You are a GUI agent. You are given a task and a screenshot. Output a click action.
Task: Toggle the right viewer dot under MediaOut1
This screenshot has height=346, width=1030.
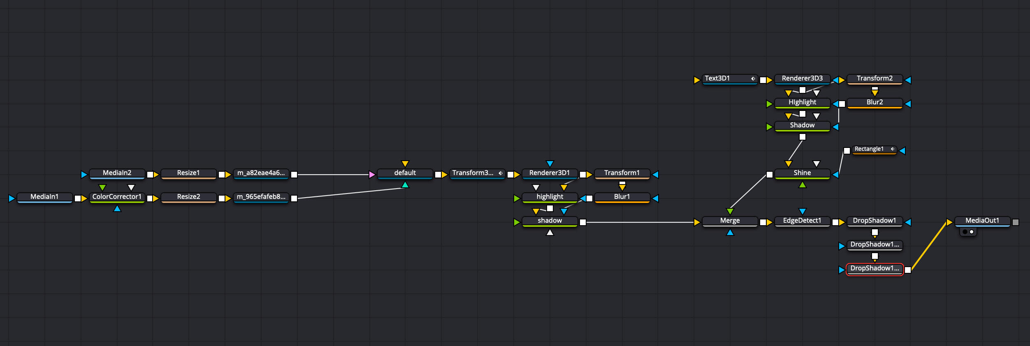coord(972,232)
